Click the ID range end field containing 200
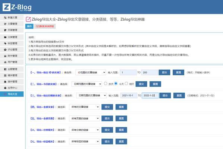 point(150,72)
